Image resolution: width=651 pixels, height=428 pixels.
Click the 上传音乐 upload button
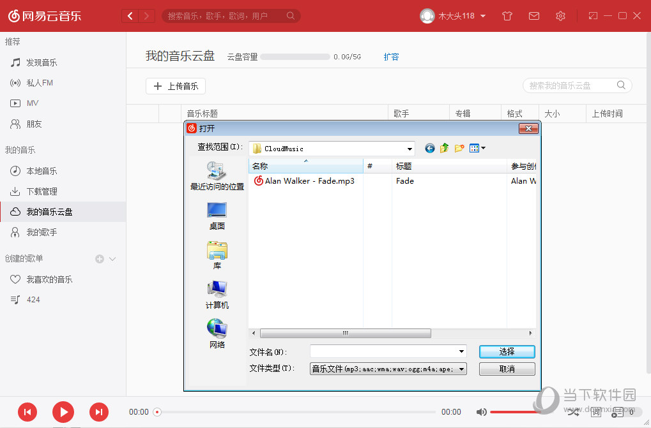(176, 86)
